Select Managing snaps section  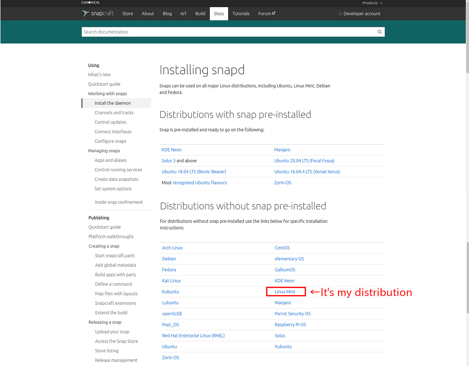tap(104, 151)
